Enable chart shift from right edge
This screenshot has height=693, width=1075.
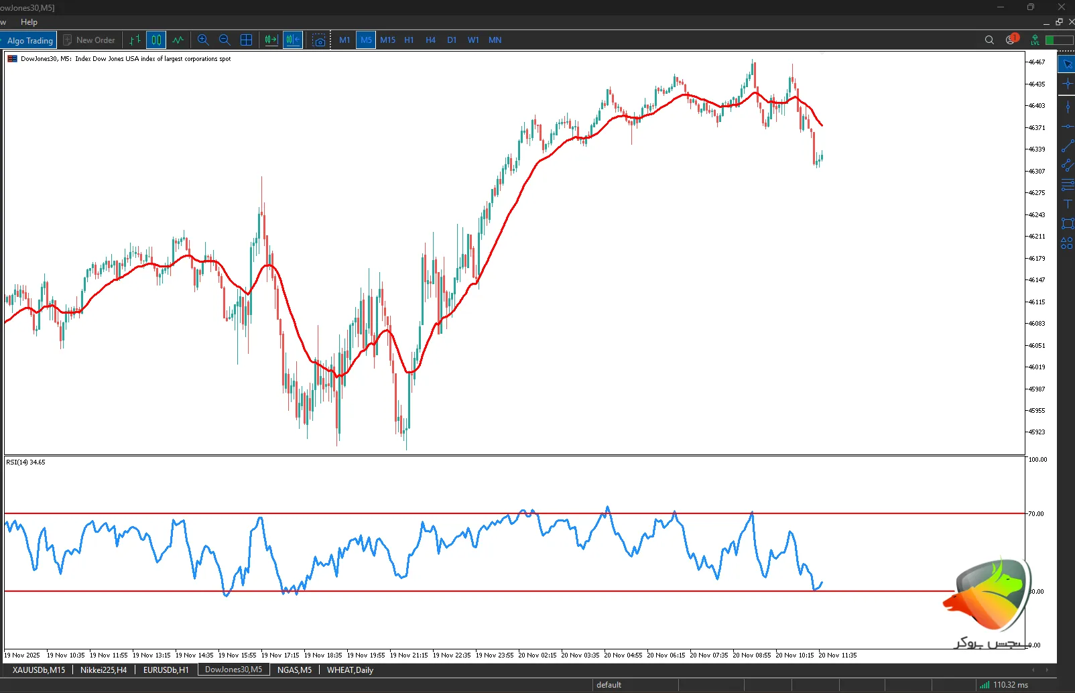[292, 40]
